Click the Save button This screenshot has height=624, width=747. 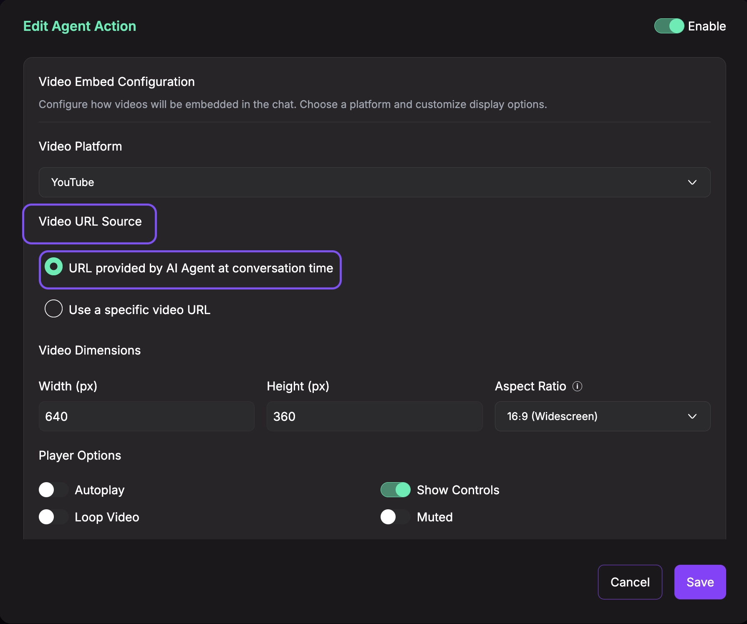(700, 582)
